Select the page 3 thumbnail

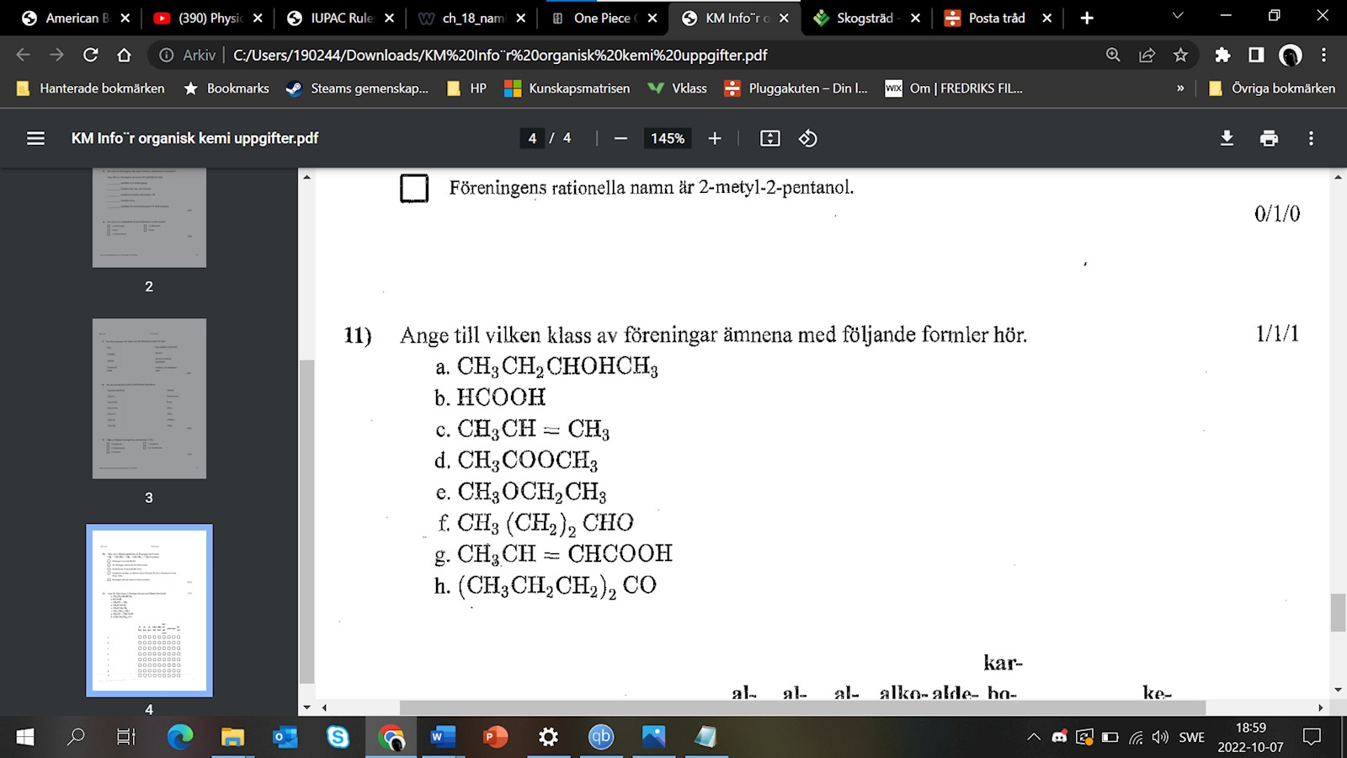point(149,398)
